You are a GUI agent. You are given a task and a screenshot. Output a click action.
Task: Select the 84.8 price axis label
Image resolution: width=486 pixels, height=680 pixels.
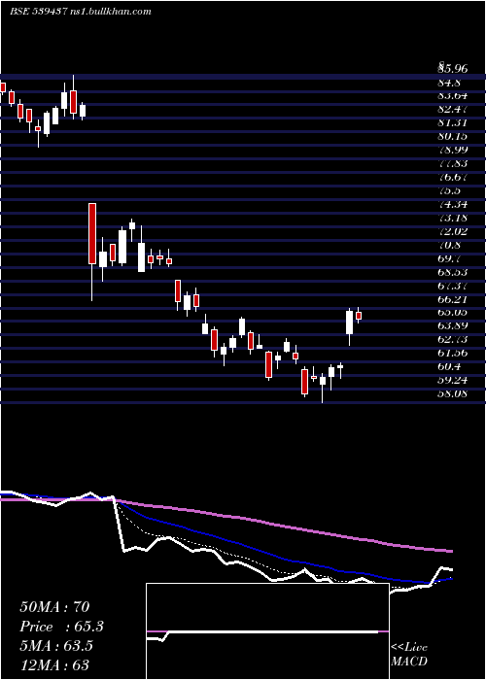click(x=449, y=82)
